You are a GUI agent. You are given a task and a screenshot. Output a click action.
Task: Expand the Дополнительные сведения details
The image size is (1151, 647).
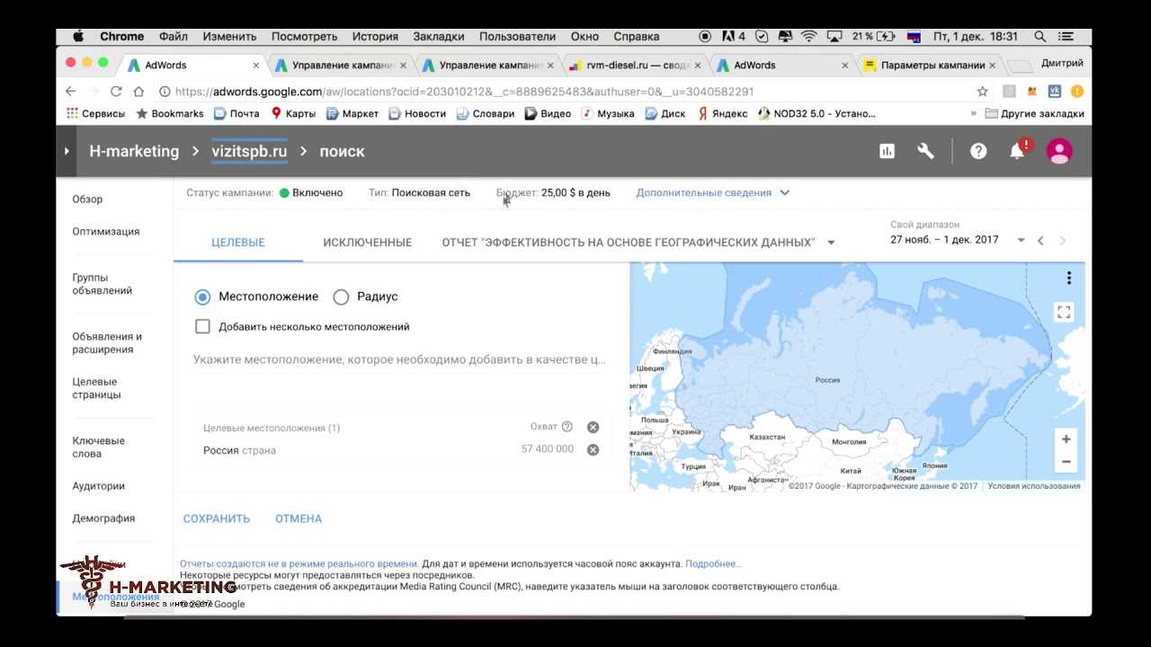712,192
